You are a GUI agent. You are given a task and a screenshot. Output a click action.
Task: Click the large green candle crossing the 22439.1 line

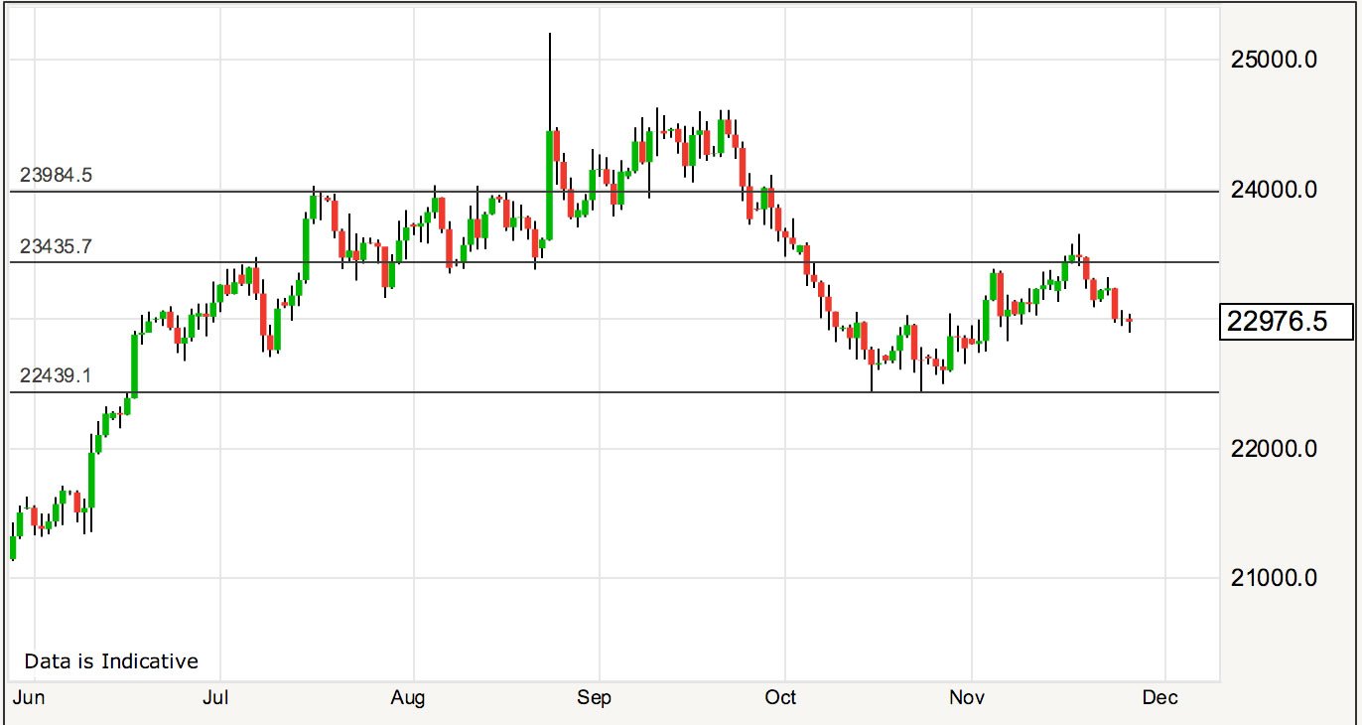pyautogui.click(x=134, y=365)
